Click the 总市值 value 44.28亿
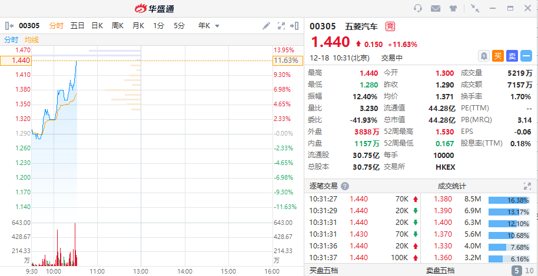Screen dimensions: 538x276 [442, 120]
